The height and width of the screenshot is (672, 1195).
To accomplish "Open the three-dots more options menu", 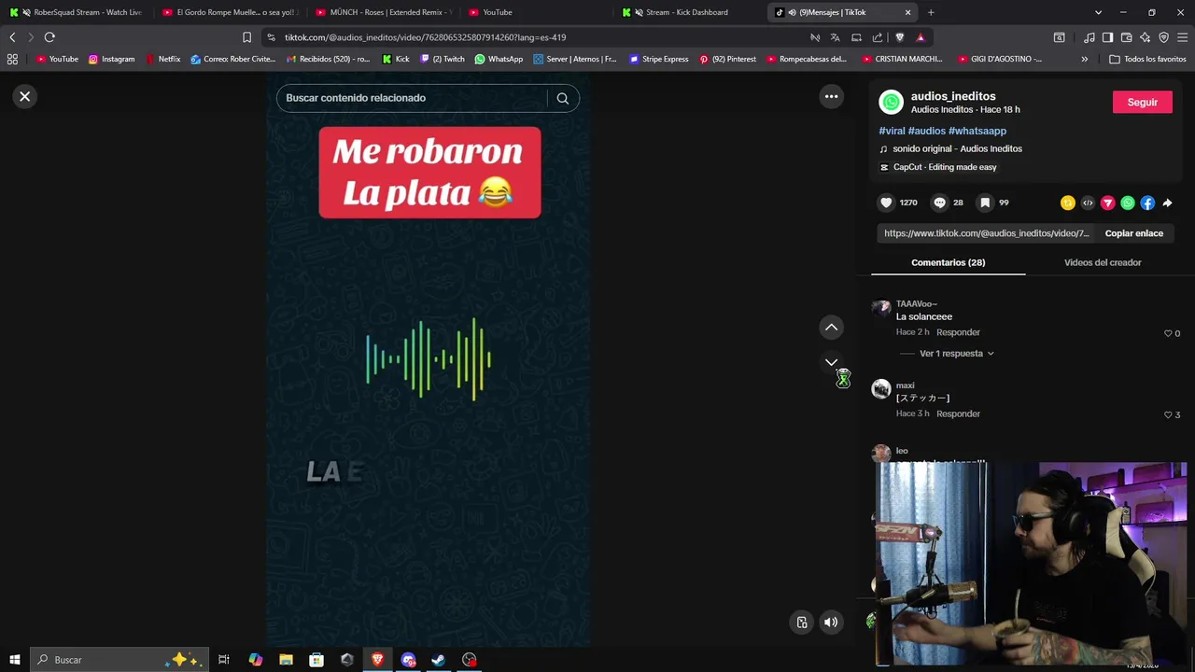I will coord(831,96).
